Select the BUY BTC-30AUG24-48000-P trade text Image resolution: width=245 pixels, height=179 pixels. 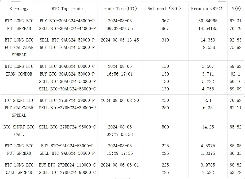[67, 21]
